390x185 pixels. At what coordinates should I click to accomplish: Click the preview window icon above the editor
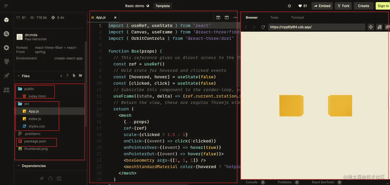click(x=227, y=18)
